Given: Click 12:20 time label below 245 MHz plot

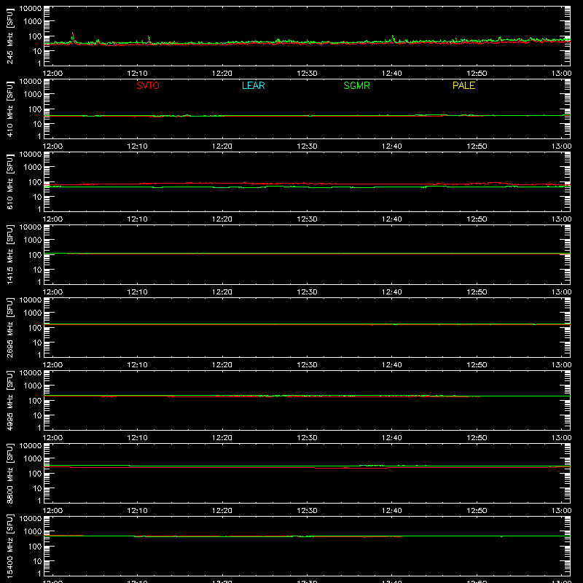Looking at the screenshot, I should tap(222, 74).
